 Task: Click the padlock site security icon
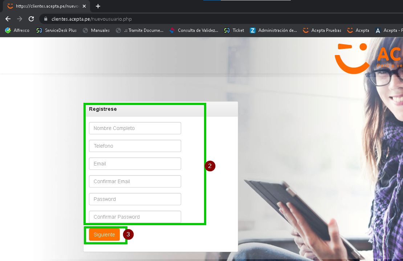tap(46, 19)
